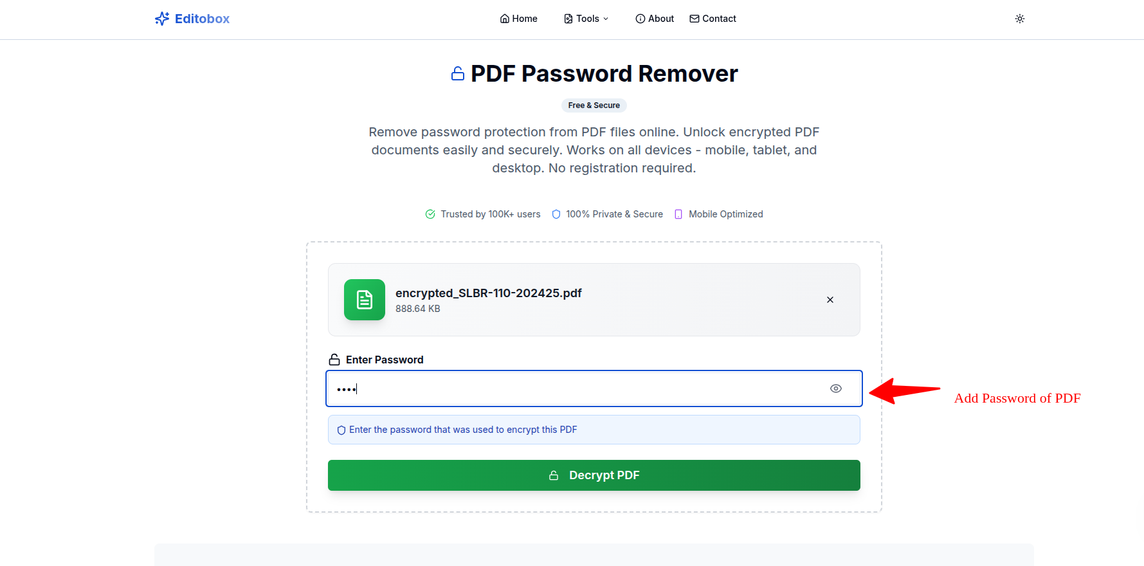The height and width of the screenshot is (566, 1144).
Task: Remove the uploaded encrypted PDF file
Action: pyautogui.click(x=830, y=300)
